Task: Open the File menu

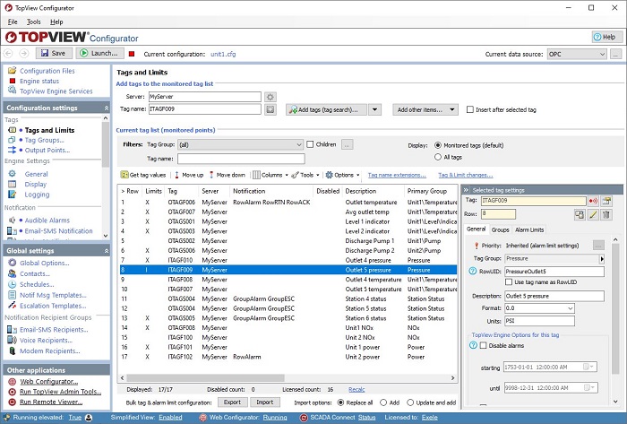Action: (x=13, y=22)
